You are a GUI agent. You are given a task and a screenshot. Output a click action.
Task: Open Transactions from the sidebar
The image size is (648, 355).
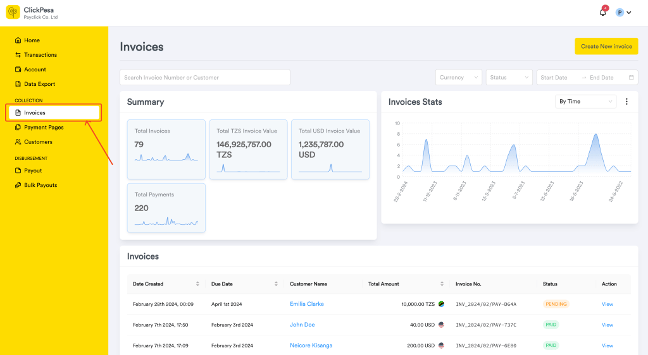point(36,55)
